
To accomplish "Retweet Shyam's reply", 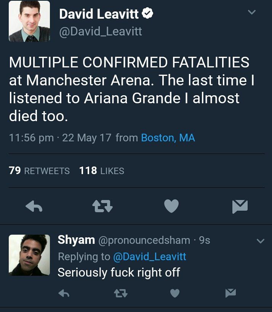I will (x=121, y=293).
